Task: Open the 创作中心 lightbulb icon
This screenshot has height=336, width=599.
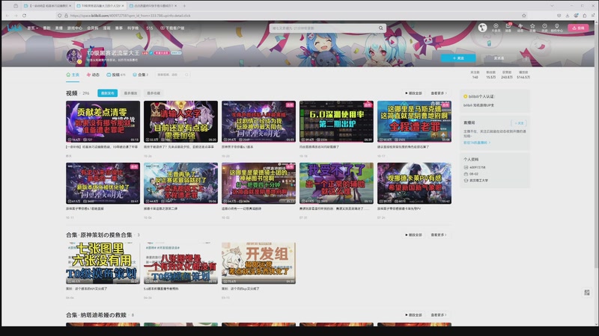Action: pos(556,28)
